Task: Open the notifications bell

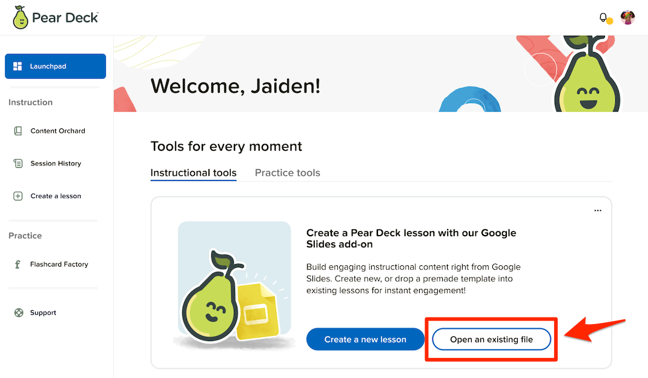Action: point(601,17)
